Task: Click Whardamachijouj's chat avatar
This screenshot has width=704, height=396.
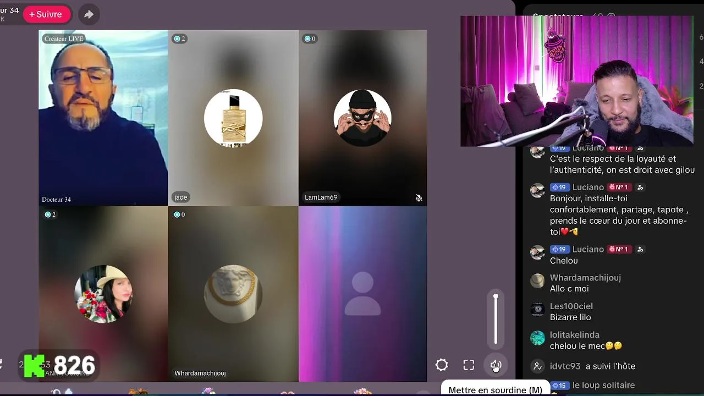Action: click(x=537, y=280)
